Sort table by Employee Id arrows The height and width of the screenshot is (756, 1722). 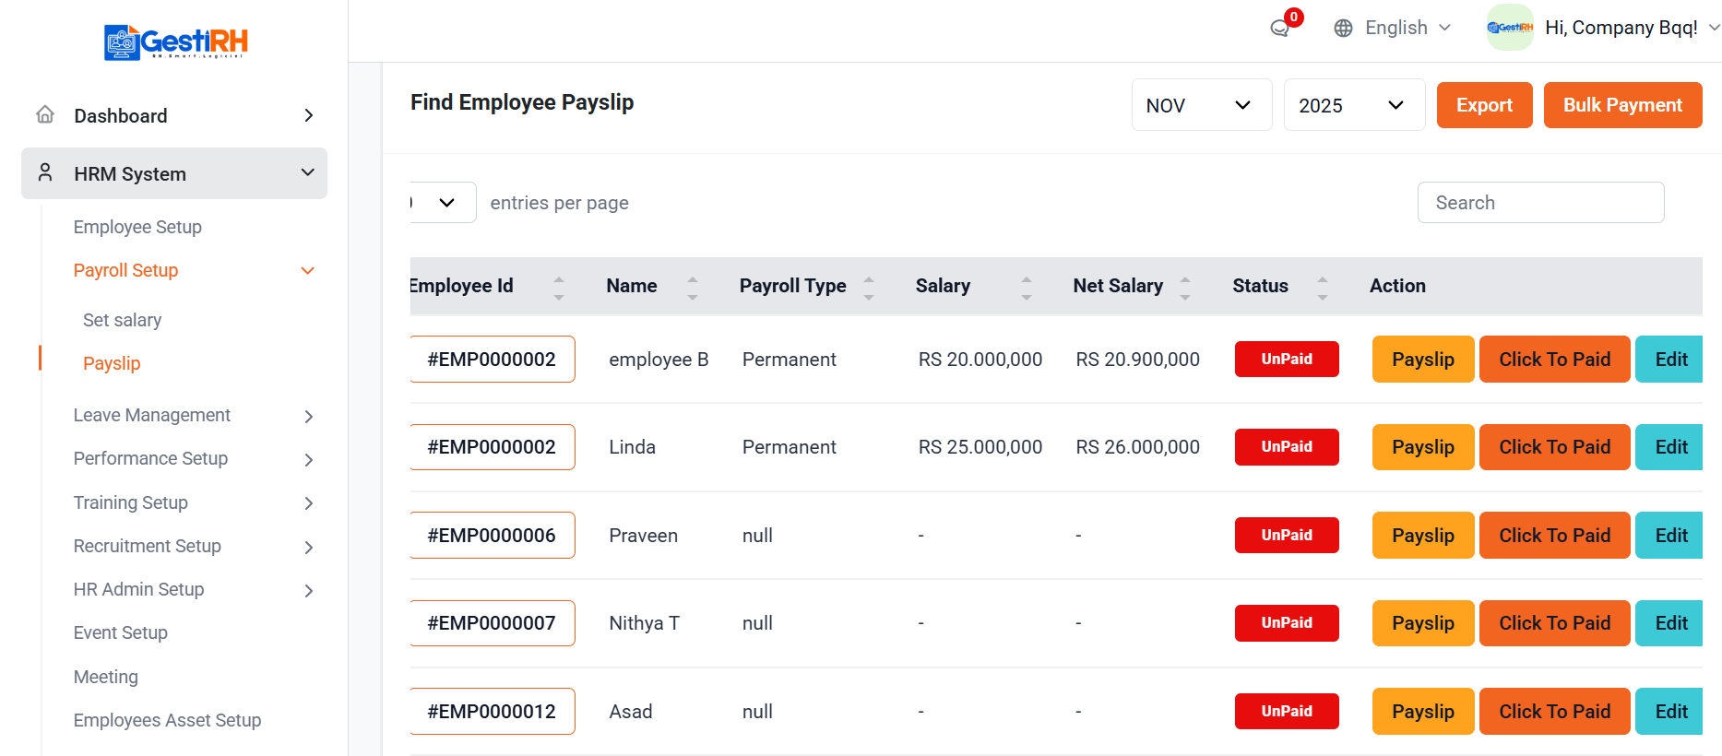558,287
